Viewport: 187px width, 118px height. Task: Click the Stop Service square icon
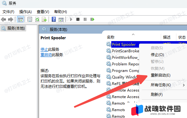pos(78,19)
